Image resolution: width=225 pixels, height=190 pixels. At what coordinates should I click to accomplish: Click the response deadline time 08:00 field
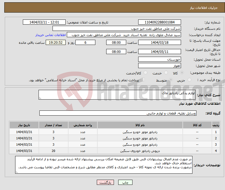116,42
